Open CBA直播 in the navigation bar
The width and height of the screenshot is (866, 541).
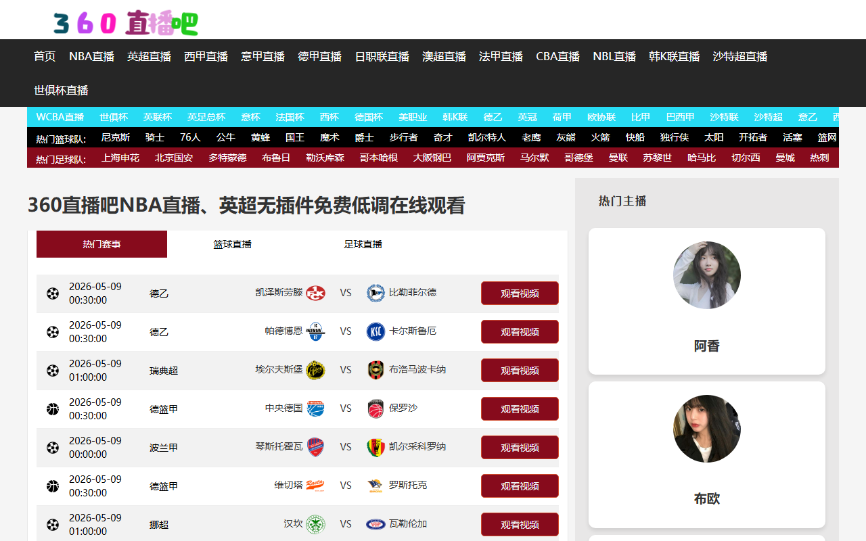click(x=557, y=56)
